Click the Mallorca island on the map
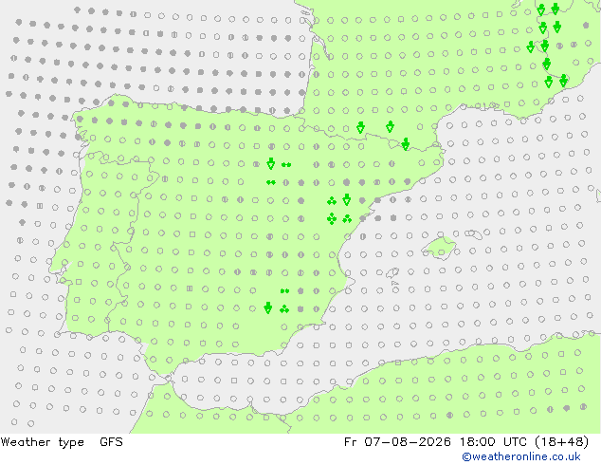 [x=439, y=248]
